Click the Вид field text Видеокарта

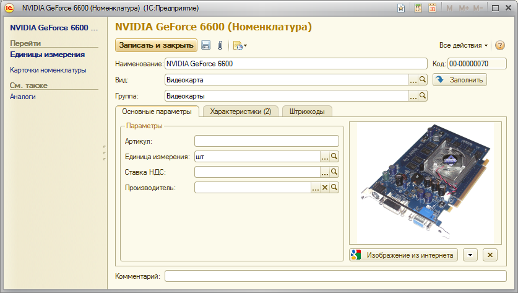184,80
